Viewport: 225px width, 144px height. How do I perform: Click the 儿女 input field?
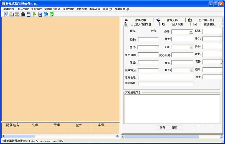point(213,77)
